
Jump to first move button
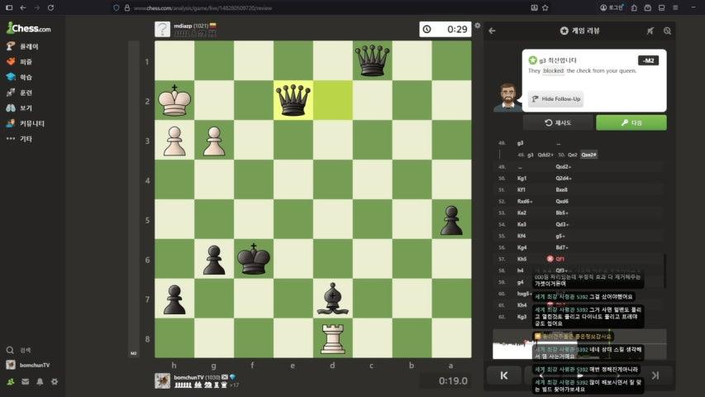point(504,375)
